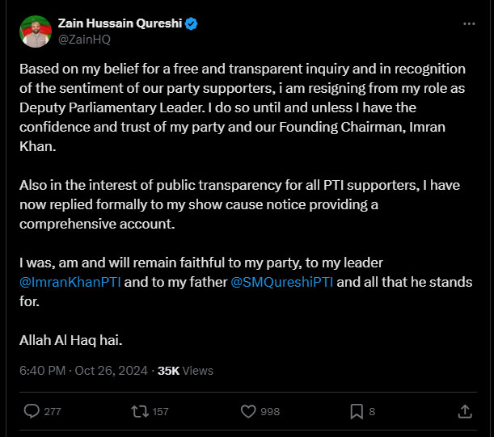Viewport: 494px width, 437px height.
Task: Visit the @SMQureshiPTI mentioned profile
Action: coord(281,283)
